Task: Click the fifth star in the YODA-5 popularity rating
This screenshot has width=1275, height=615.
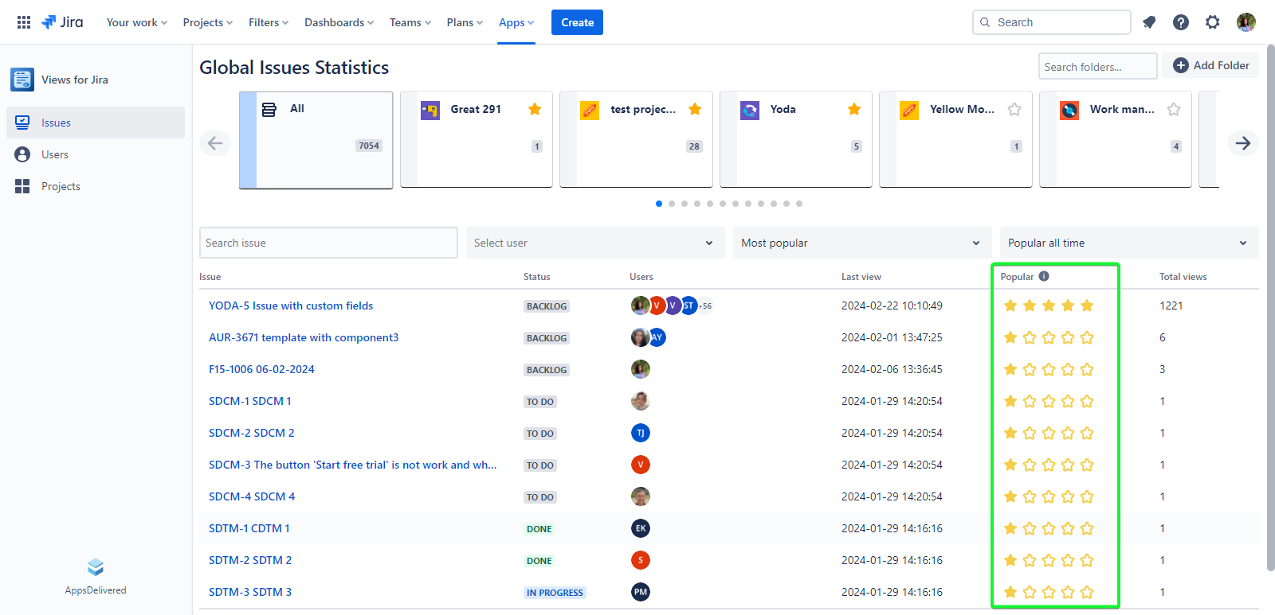Action: pos(1087,306)
